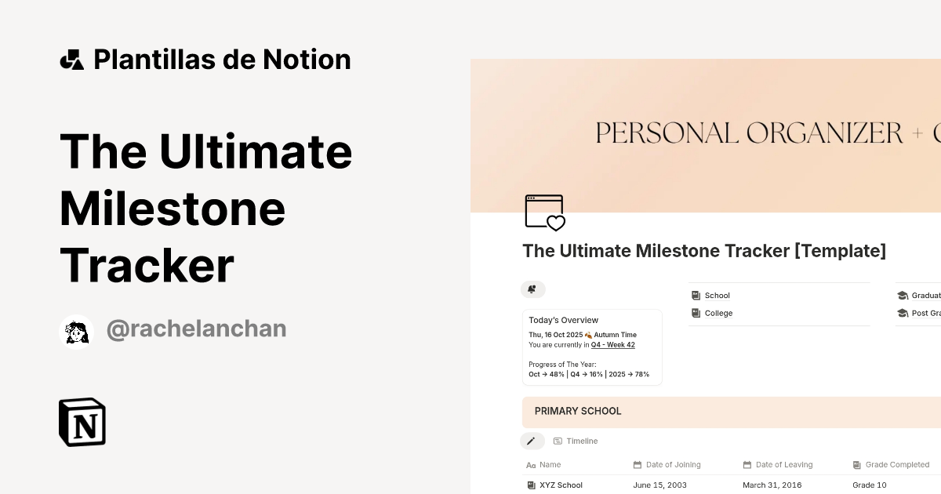
Task: Follow the Q4 - Week 42 link
Action: [x=612, y=344]
